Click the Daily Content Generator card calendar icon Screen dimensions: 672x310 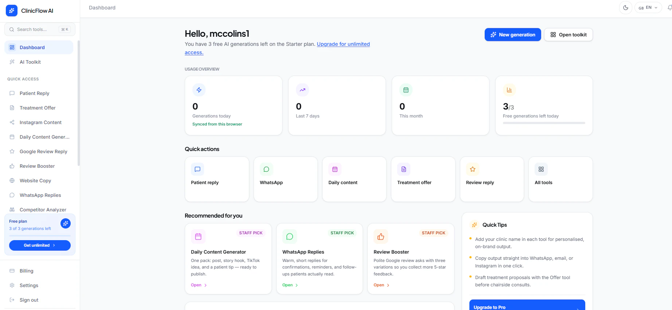(198, 237)
